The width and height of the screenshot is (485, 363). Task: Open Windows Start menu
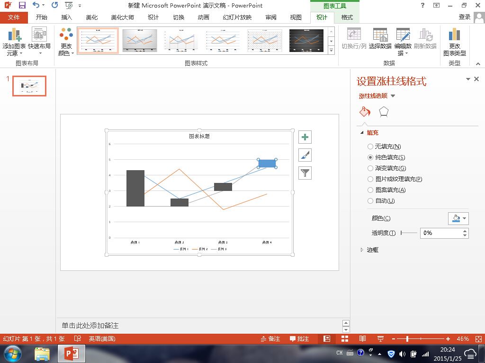coord(13,354)
